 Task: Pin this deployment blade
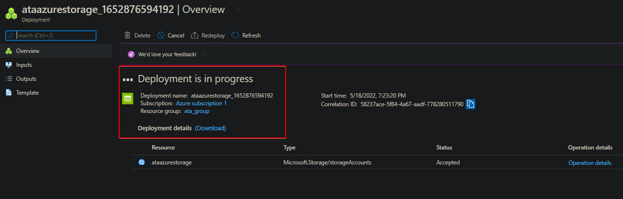(x=239, y=10)
